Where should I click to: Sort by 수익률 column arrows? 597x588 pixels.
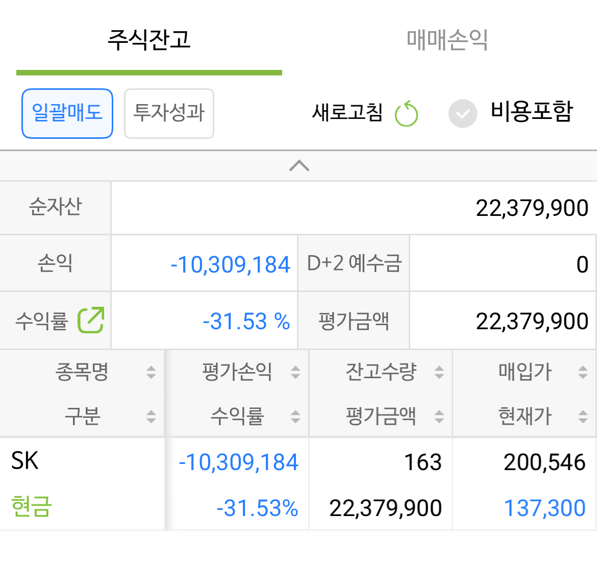click(x=295, y=416)
